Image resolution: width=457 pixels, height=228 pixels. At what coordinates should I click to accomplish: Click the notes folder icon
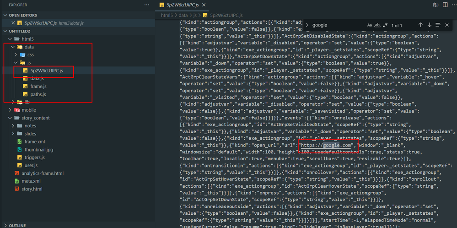[x=20, y=125]
